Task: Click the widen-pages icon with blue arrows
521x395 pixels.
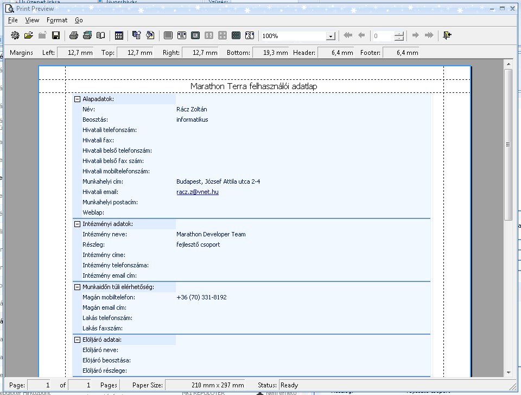Action: coord(250,35)
